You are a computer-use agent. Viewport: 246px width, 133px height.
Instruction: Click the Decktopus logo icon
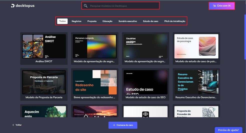13,6
